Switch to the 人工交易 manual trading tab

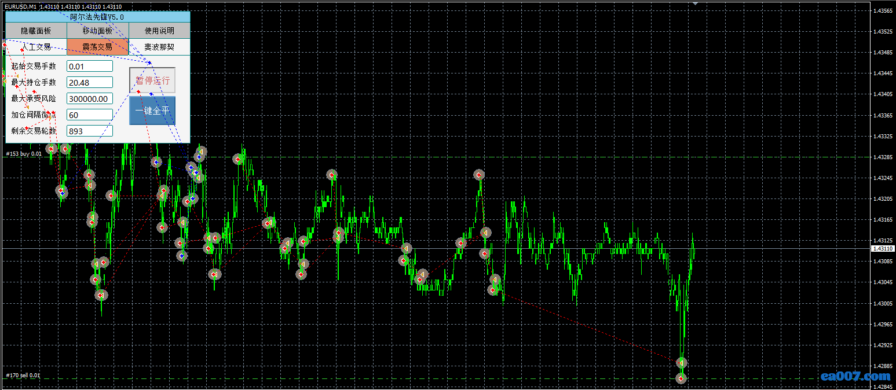[x=36, y=47]
